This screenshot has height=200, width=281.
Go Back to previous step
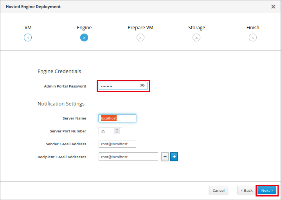247,191
